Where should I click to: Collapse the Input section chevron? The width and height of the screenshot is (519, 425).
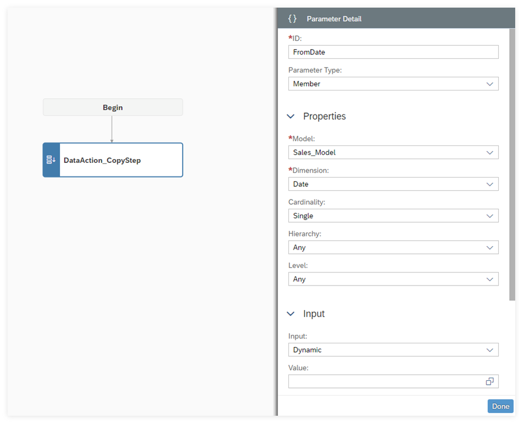(291, 314)
